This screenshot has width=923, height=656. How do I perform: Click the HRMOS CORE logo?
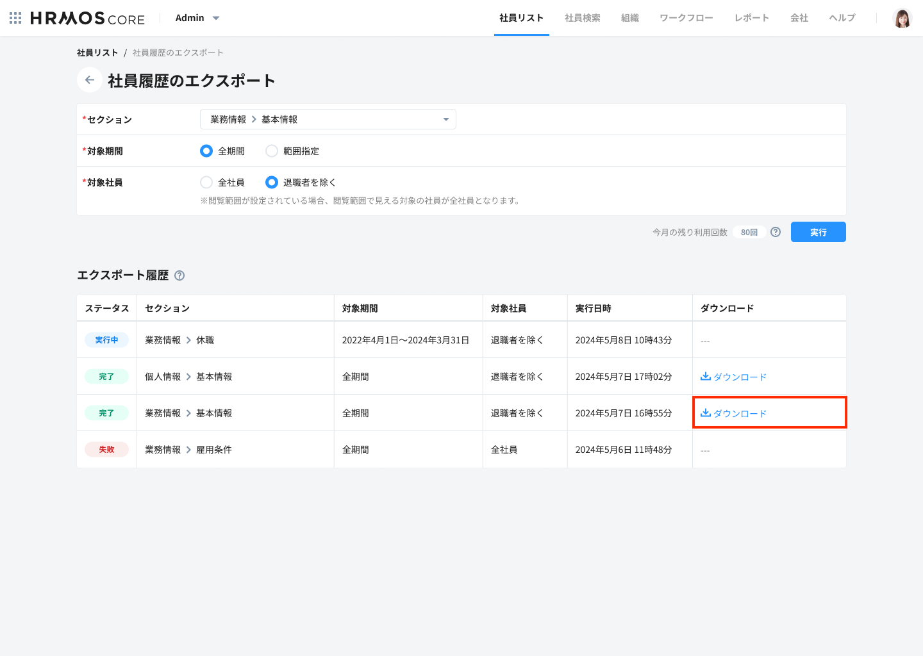pyautogui.click(x=87, y=18)
